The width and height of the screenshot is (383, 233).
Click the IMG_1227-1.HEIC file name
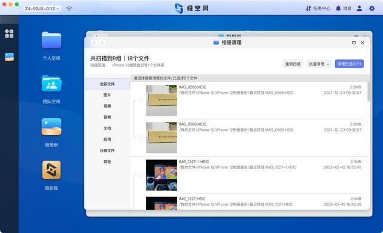pyautogui.click(x=194, y=161)
